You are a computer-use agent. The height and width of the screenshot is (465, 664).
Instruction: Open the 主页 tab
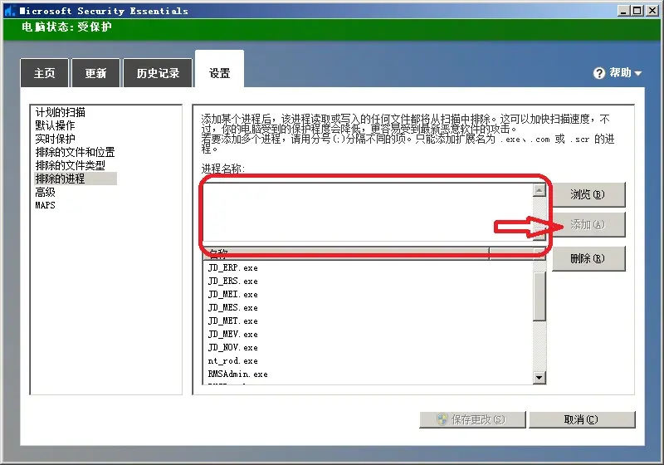tap(45, 73)
